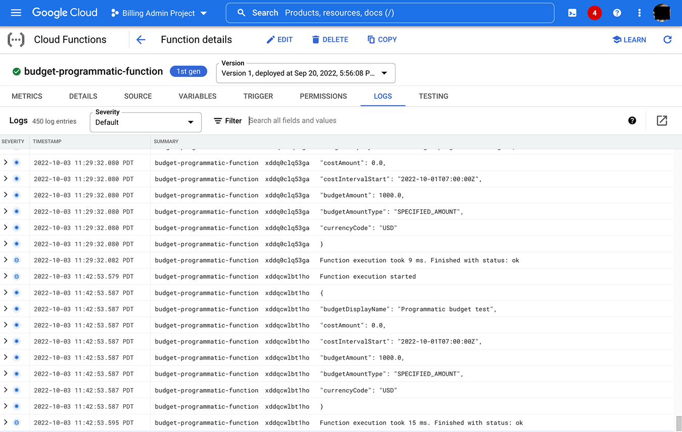This screenshot has width=682, height=432.
Task: Switch to the METRICS tab
Action: [x=27, y=96]
